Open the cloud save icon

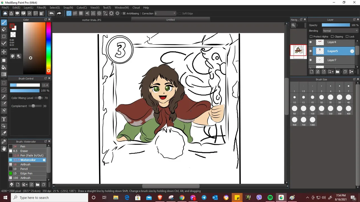tap(5, 13)
